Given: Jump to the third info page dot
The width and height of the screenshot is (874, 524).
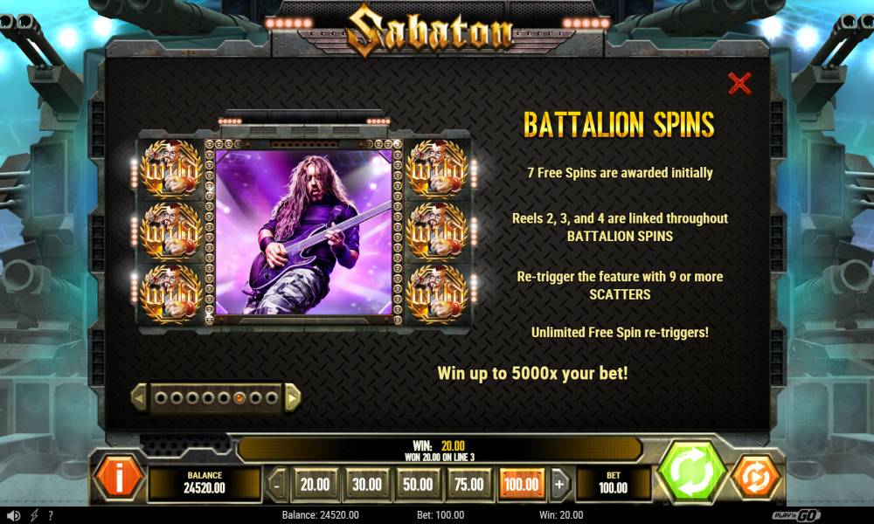Looking at the screenshot, I should click(192, 398).
